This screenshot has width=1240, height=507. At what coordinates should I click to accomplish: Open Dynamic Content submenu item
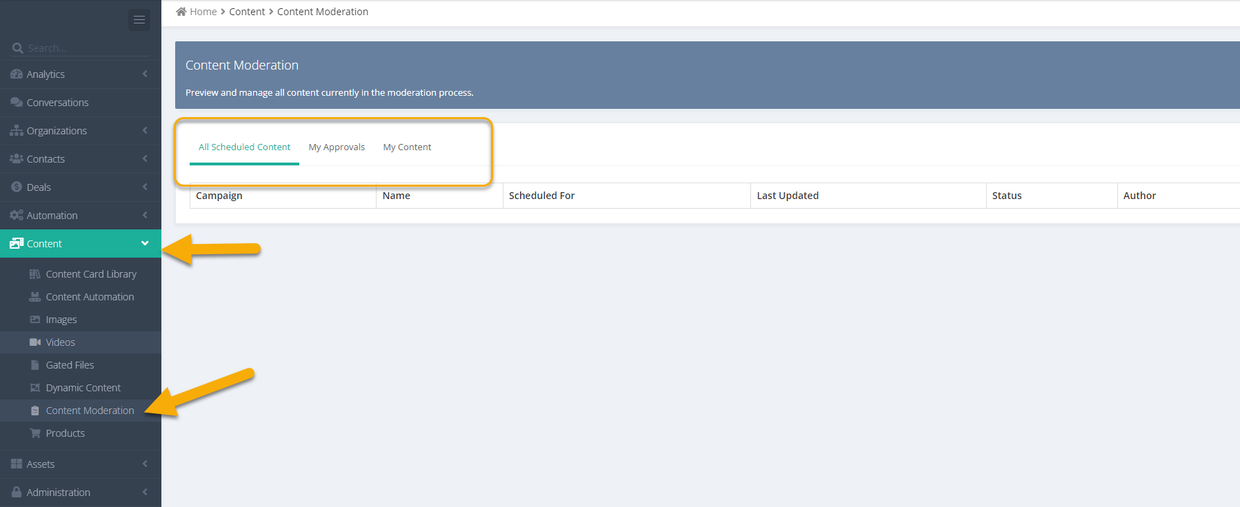[81, 387]
